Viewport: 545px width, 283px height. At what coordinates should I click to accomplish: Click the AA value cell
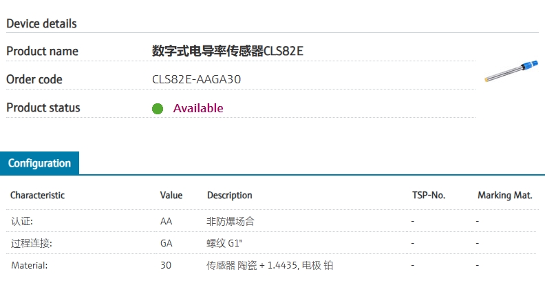click(x=166, y=221)
